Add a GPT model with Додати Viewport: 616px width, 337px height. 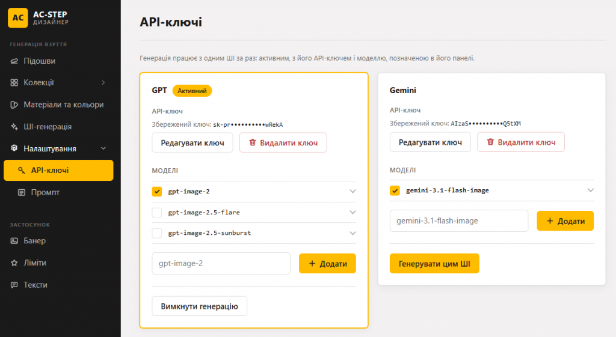pos(327,263)
